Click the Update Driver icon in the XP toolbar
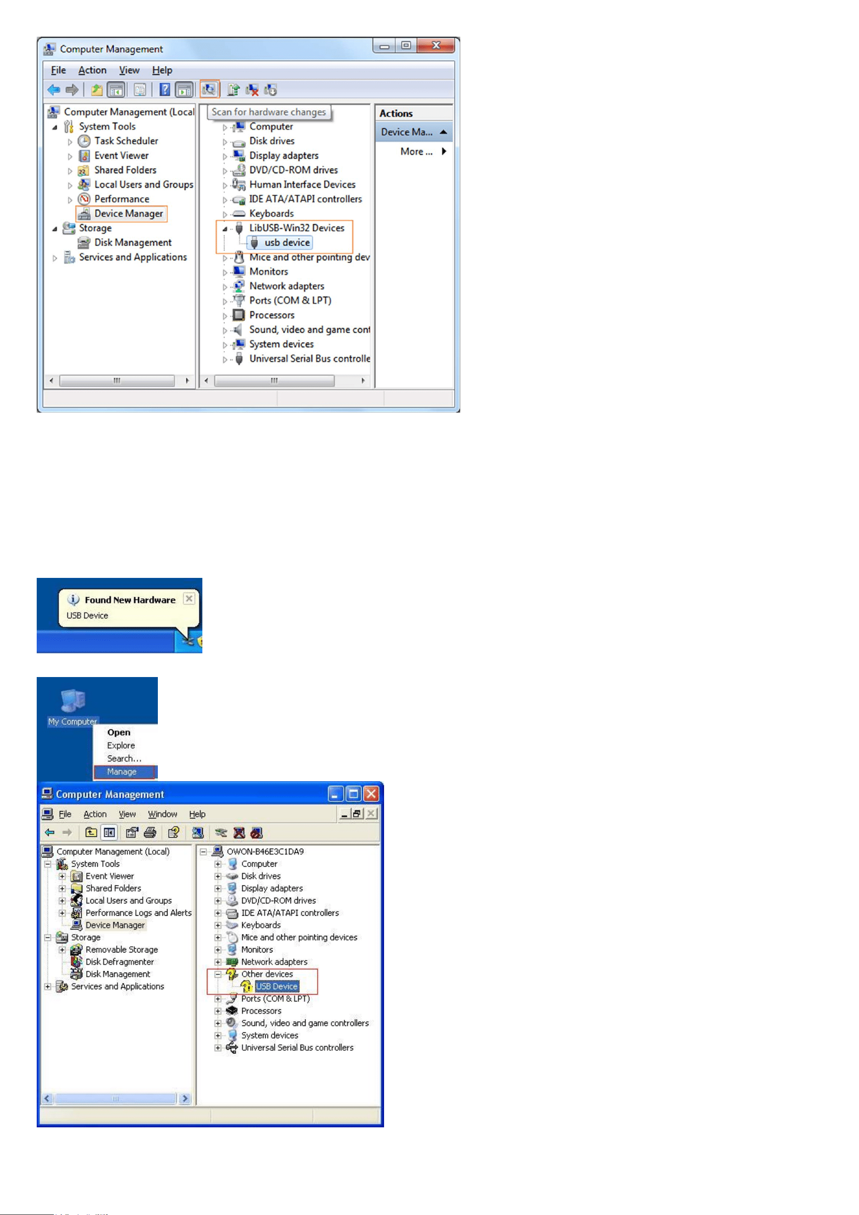The image size is (859, 1215). (221, 833)
